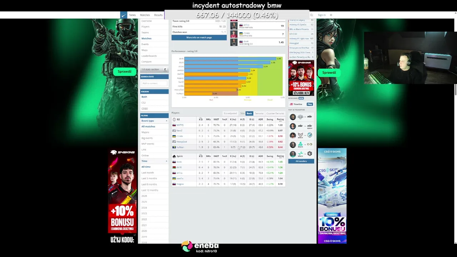
Task: Open sh1ro player link in Spirit table
Action: [179, 173]
